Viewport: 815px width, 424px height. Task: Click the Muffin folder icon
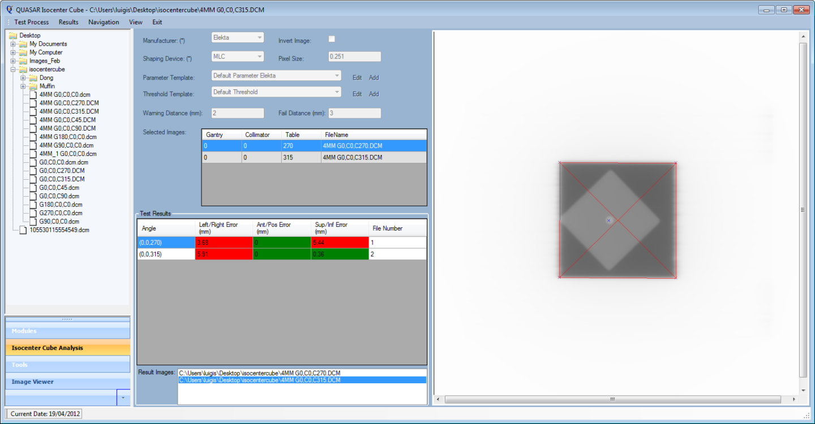[x=33, y=86]
